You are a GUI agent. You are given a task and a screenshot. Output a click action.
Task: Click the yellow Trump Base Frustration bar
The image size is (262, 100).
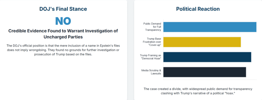tap(202, 42)
